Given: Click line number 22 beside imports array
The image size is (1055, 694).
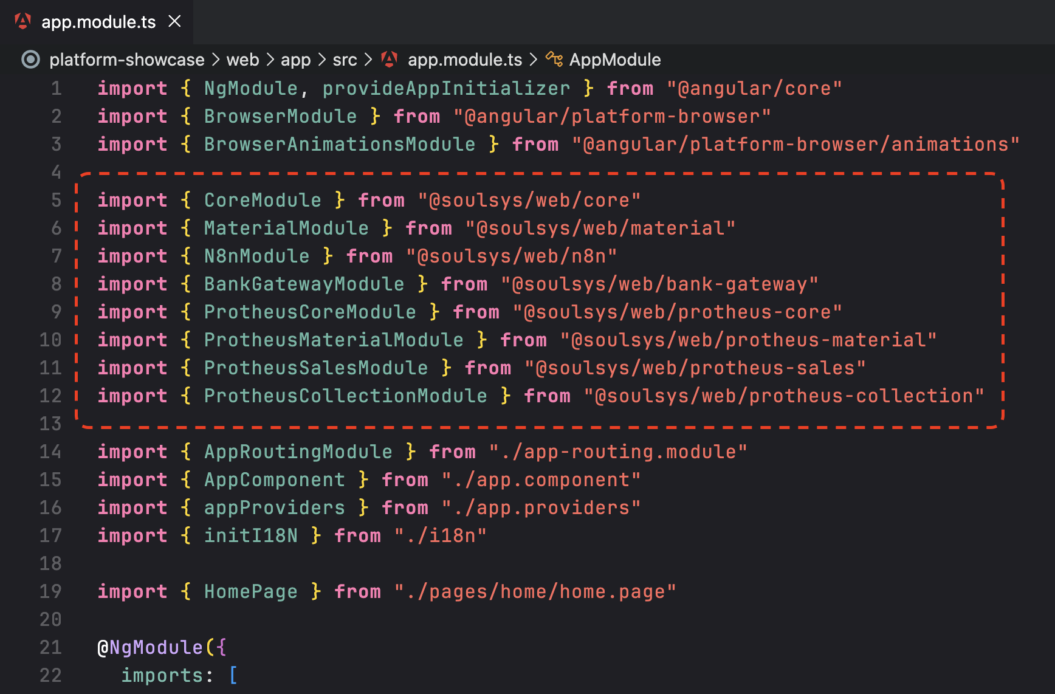Looking at the screenshot, I should pyautogui.click(x=50, y=675).
